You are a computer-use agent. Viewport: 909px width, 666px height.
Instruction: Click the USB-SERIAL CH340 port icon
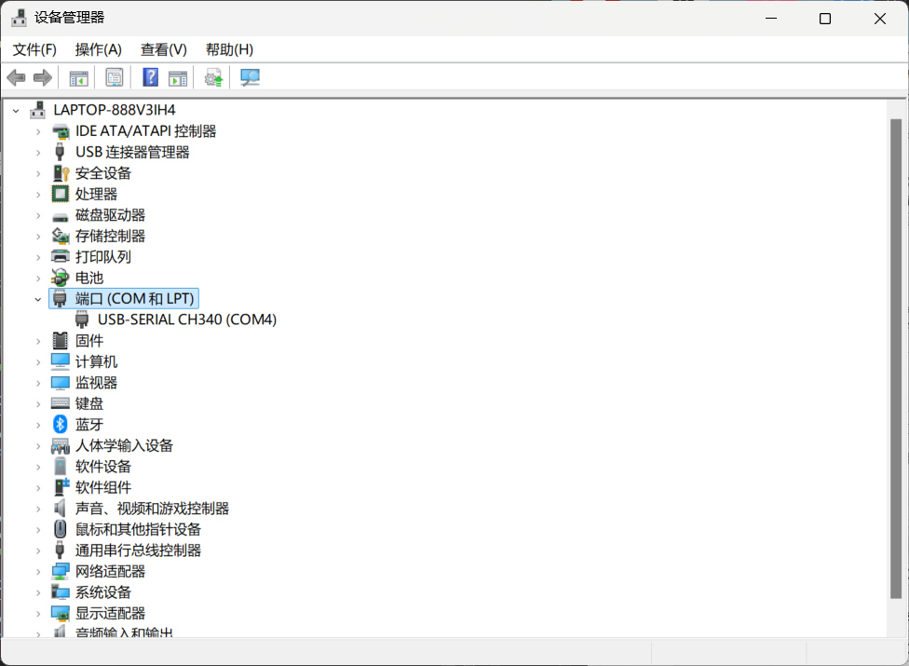pos(82,319)
